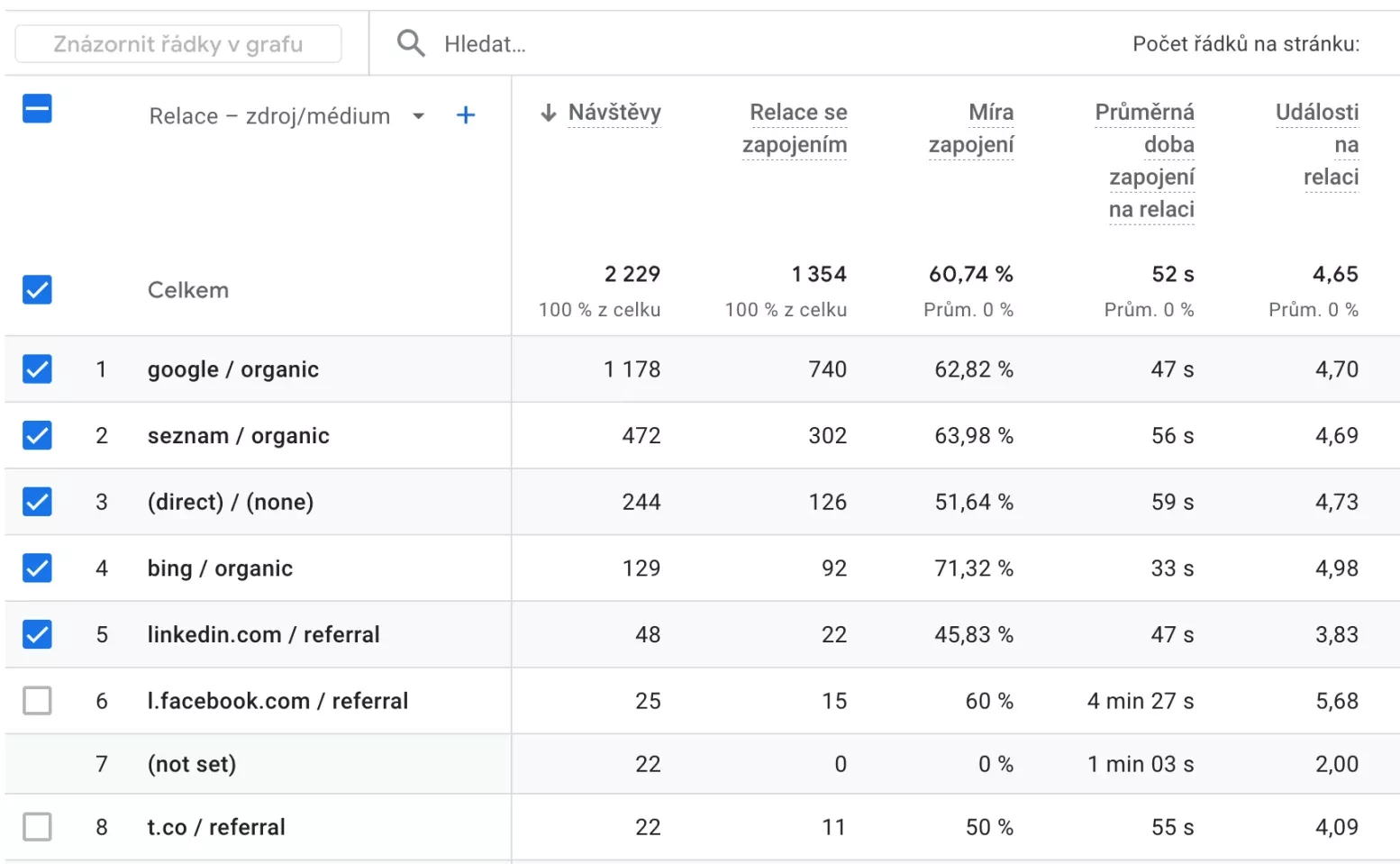The height and width of the screenshot is (864, 1400).
Task: Uncheck the seznam / organic checkbox
Action: coord(37,436)
